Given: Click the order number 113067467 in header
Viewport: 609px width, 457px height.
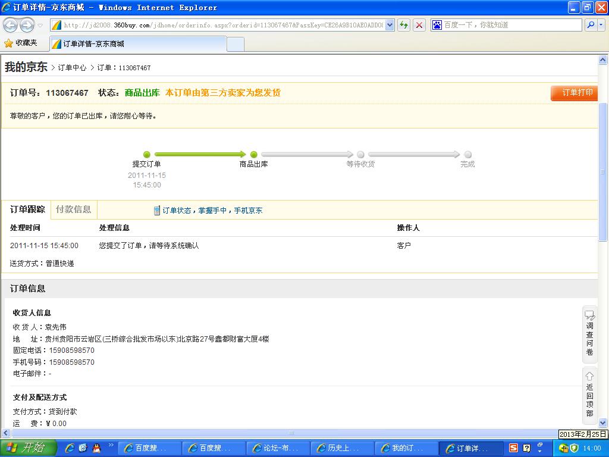Looking at the screenshot, I should coord(67,93).
